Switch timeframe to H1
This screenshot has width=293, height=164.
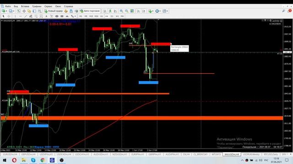[x=102, y=16]
